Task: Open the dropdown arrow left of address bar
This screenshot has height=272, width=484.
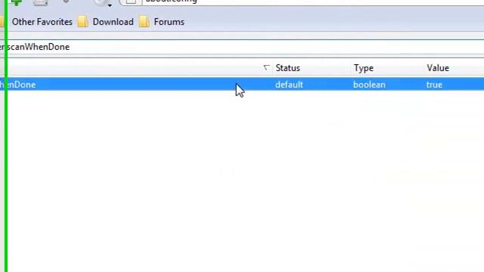Action: tap(110, 5)
